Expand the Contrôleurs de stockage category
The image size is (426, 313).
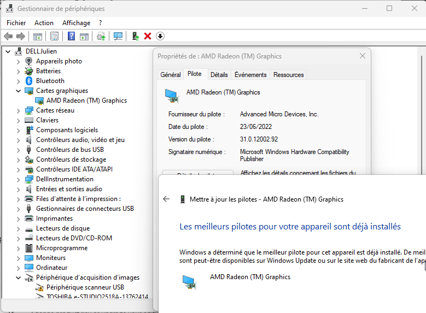pyautogui.click(x=18, y=160)
